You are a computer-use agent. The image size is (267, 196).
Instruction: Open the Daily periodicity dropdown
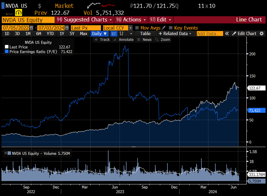[x=99, y=33]
